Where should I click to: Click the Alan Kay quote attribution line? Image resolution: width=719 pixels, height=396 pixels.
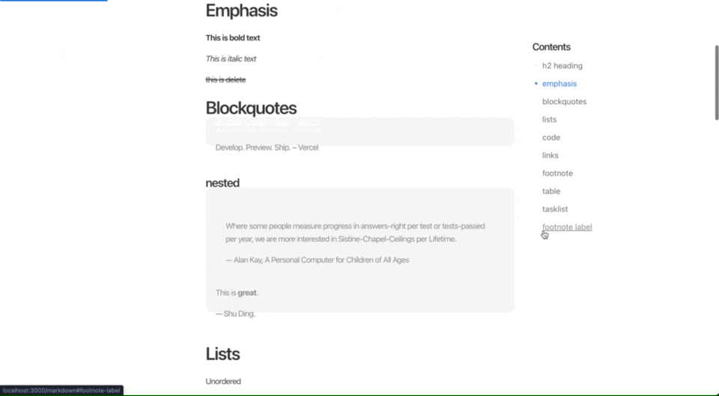point(317,260)
